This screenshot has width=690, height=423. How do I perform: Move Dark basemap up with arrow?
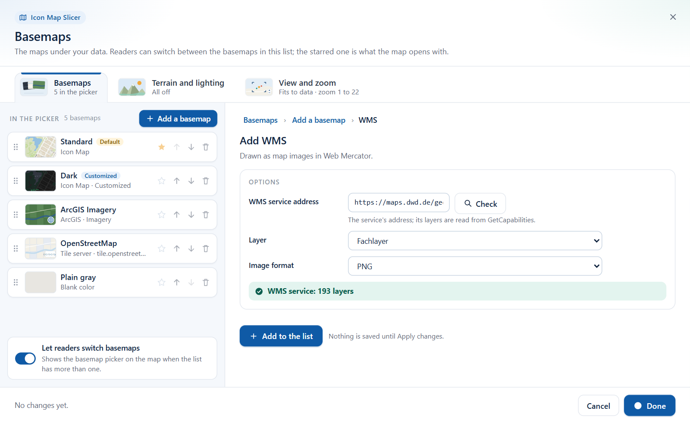[177, 181]
